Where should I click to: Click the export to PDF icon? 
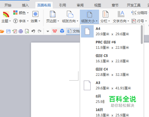pos(15,31)
